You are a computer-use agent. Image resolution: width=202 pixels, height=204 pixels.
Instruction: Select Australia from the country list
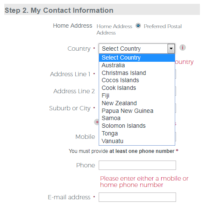pos(137,65)
